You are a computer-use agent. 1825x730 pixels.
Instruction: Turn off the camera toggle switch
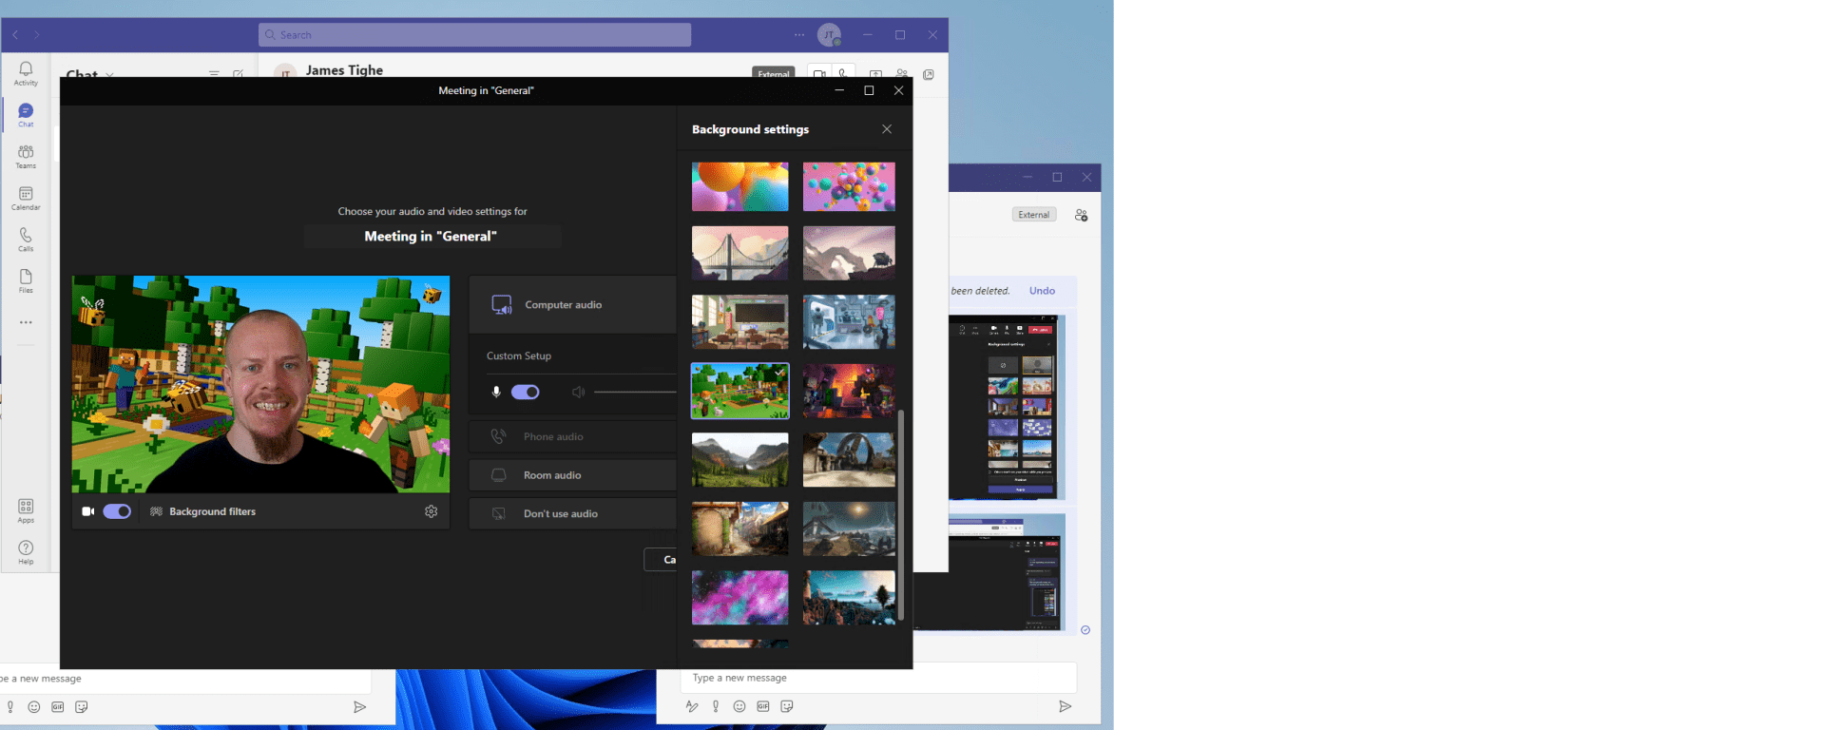pyautogui.click(x=117, y=511)
